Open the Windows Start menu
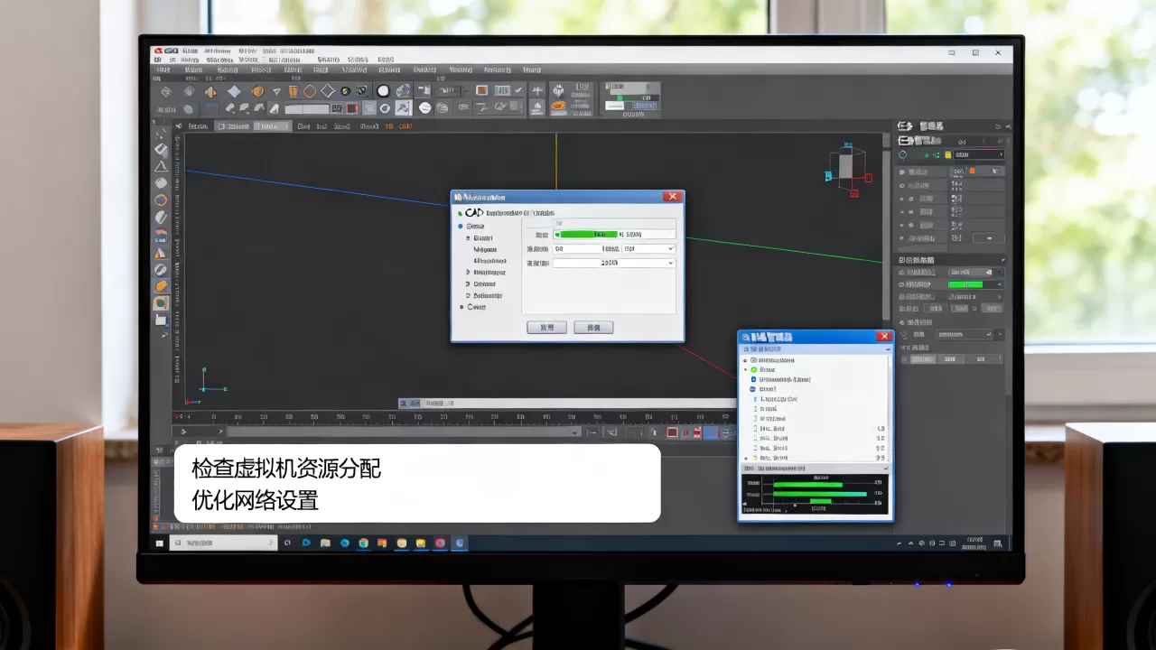Image resolution: width=1156 pixels, height=650 pixels. pyautogui.click(x=159, y=543)
